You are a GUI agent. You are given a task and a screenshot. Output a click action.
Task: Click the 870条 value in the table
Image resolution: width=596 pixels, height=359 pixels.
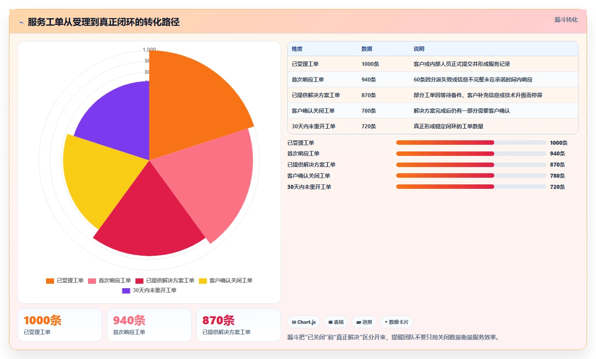pyautogui.click(x=369, y=95)
